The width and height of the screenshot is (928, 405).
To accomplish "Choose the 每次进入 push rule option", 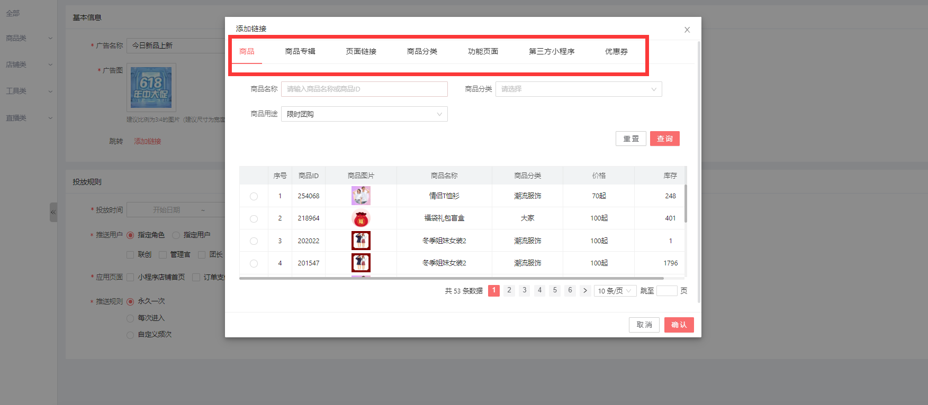I will point(130,318).
